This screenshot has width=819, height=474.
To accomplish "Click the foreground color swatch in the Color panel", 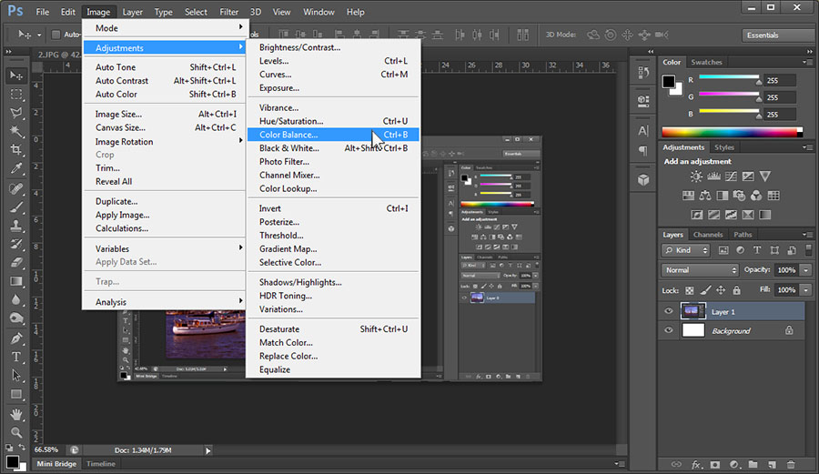I will pyautogui.click(x=669, y=81).
